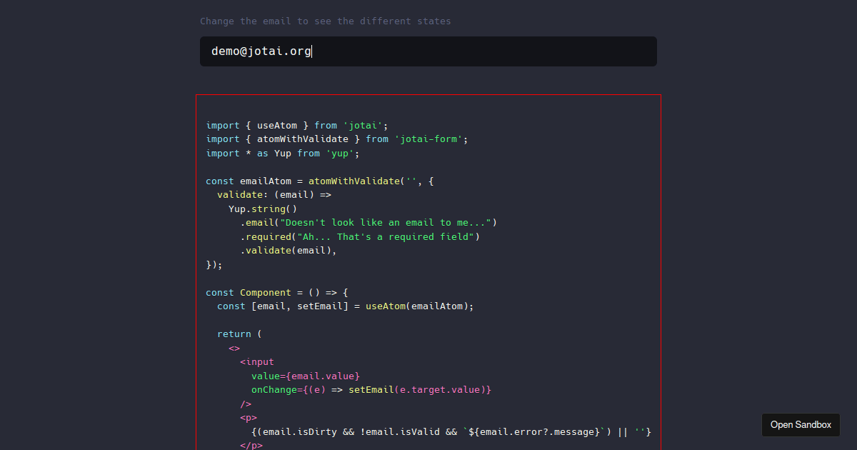Click the onChange setEmail handler line
Image resolution: width=857 pixels, height=450 pixels.
pyautogui.click(x=371, y=390)
